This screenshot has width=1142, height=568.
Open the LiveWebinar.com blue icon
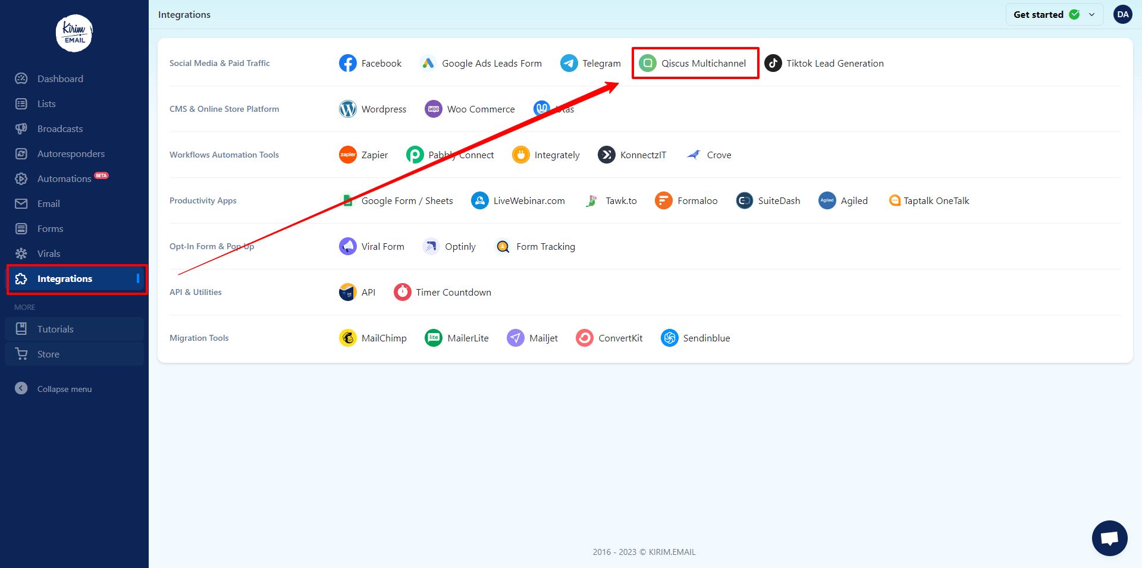[480, 200]
